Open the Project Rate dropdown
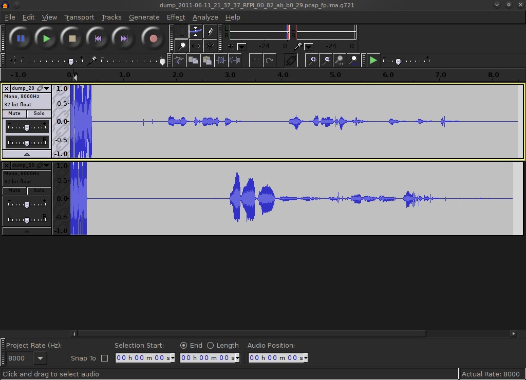The width and height of the screenshot is (526, 380). (40, 358)
